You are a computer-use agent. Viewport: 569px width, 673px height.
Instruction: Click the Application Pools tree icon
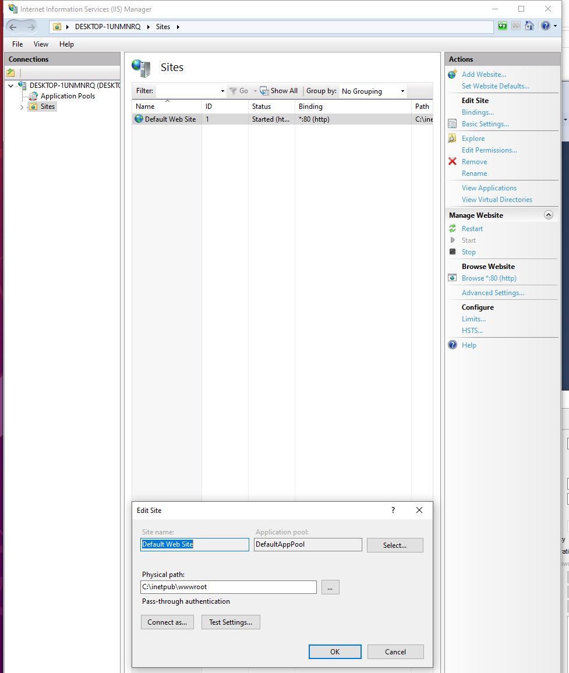(x=34, y=96)
